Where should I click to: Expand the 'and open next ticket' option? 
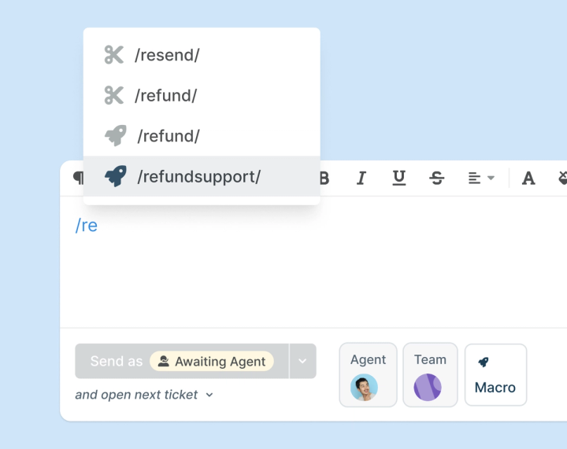[x=144, y=395]
